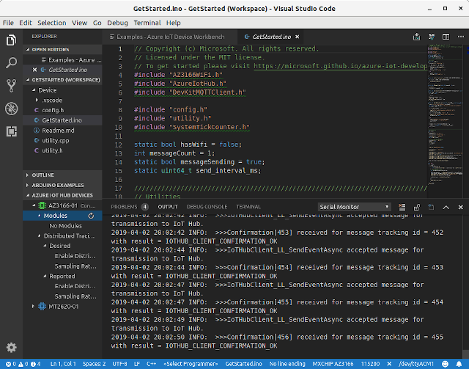Open Readme.md in the explorer
Screen dimensions: 469x369
pos(62,131)
